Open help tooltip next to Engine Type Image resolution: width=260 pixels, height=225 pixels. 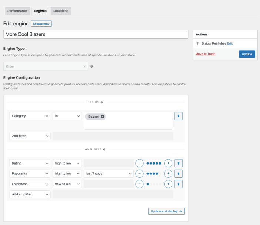tap(91, 66)
